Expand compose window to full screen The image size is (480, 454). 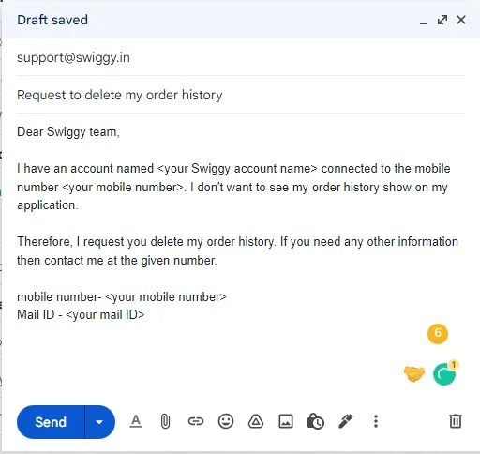click(442, 20)
